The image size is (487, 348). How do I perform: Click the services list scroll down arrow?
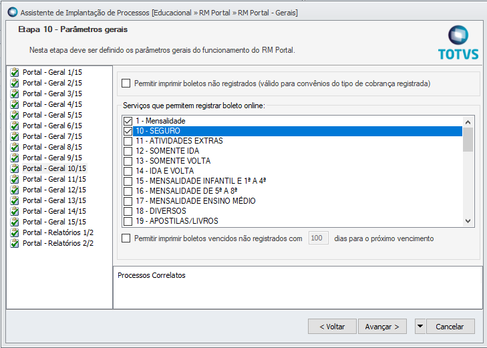point(468,221)
